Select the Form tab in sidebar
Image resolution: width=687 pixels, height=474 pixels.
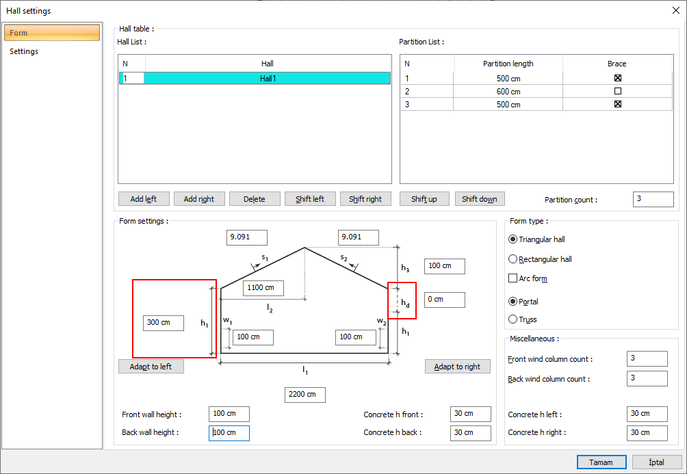point(51,33)
